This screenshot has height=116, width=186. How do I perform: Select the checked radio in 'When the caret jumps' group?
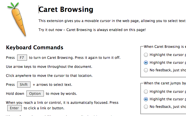tap(146, 99)
